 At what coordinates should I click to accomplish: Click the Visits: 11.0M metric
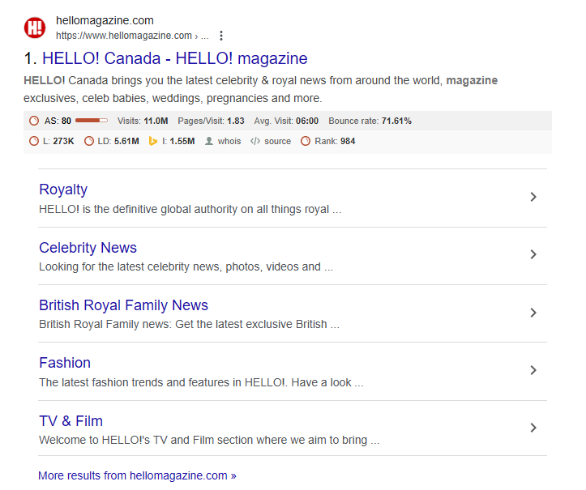143,121
